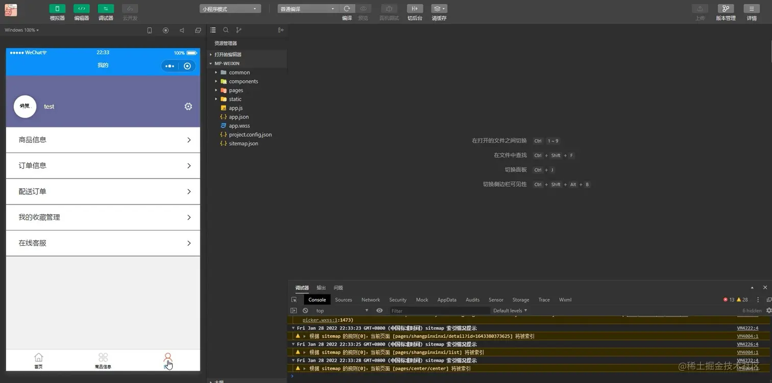Expand the common folder
772x383 pixels.
point(248,72)
